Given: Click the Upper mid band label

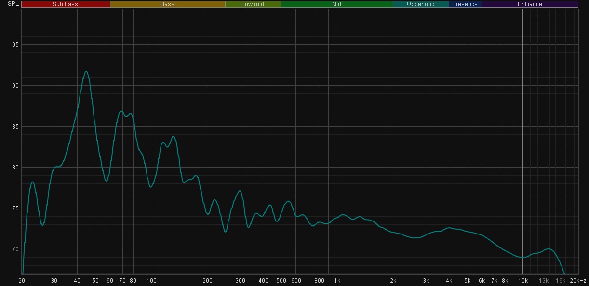Looking at the screenshot, I should pyautogui.click(x=421, y=4).
